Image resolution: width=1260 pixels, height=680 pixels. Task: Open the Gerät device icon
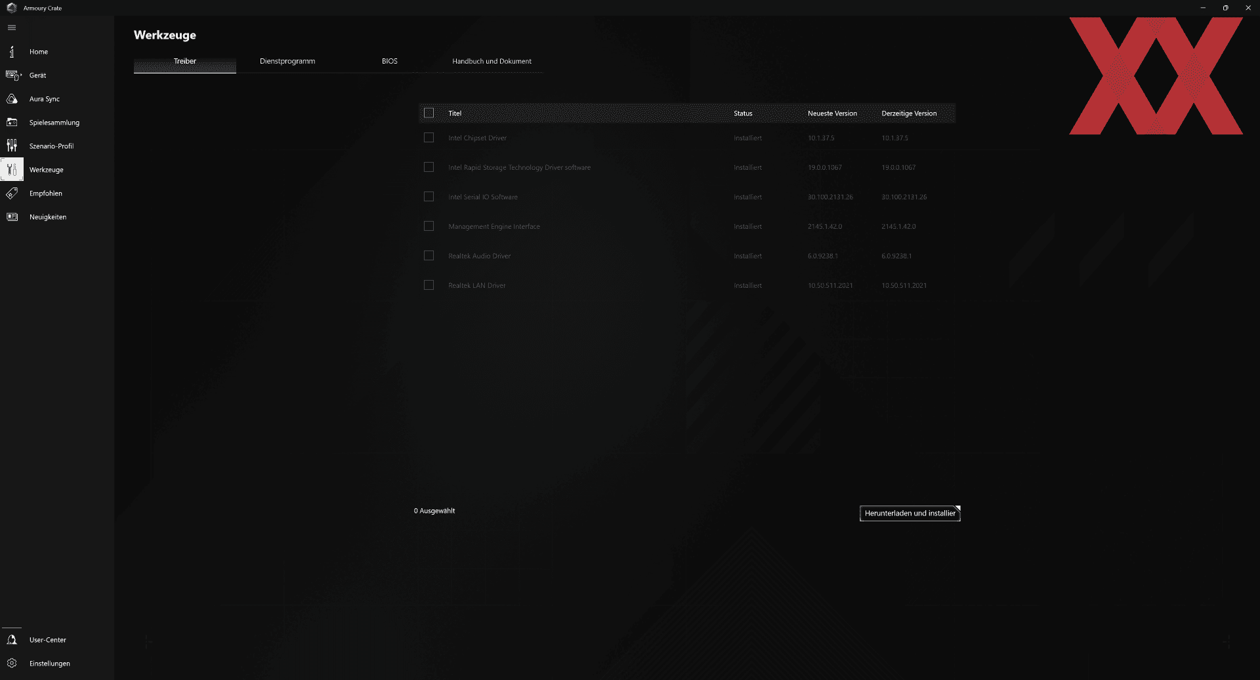tap(12, 75)
